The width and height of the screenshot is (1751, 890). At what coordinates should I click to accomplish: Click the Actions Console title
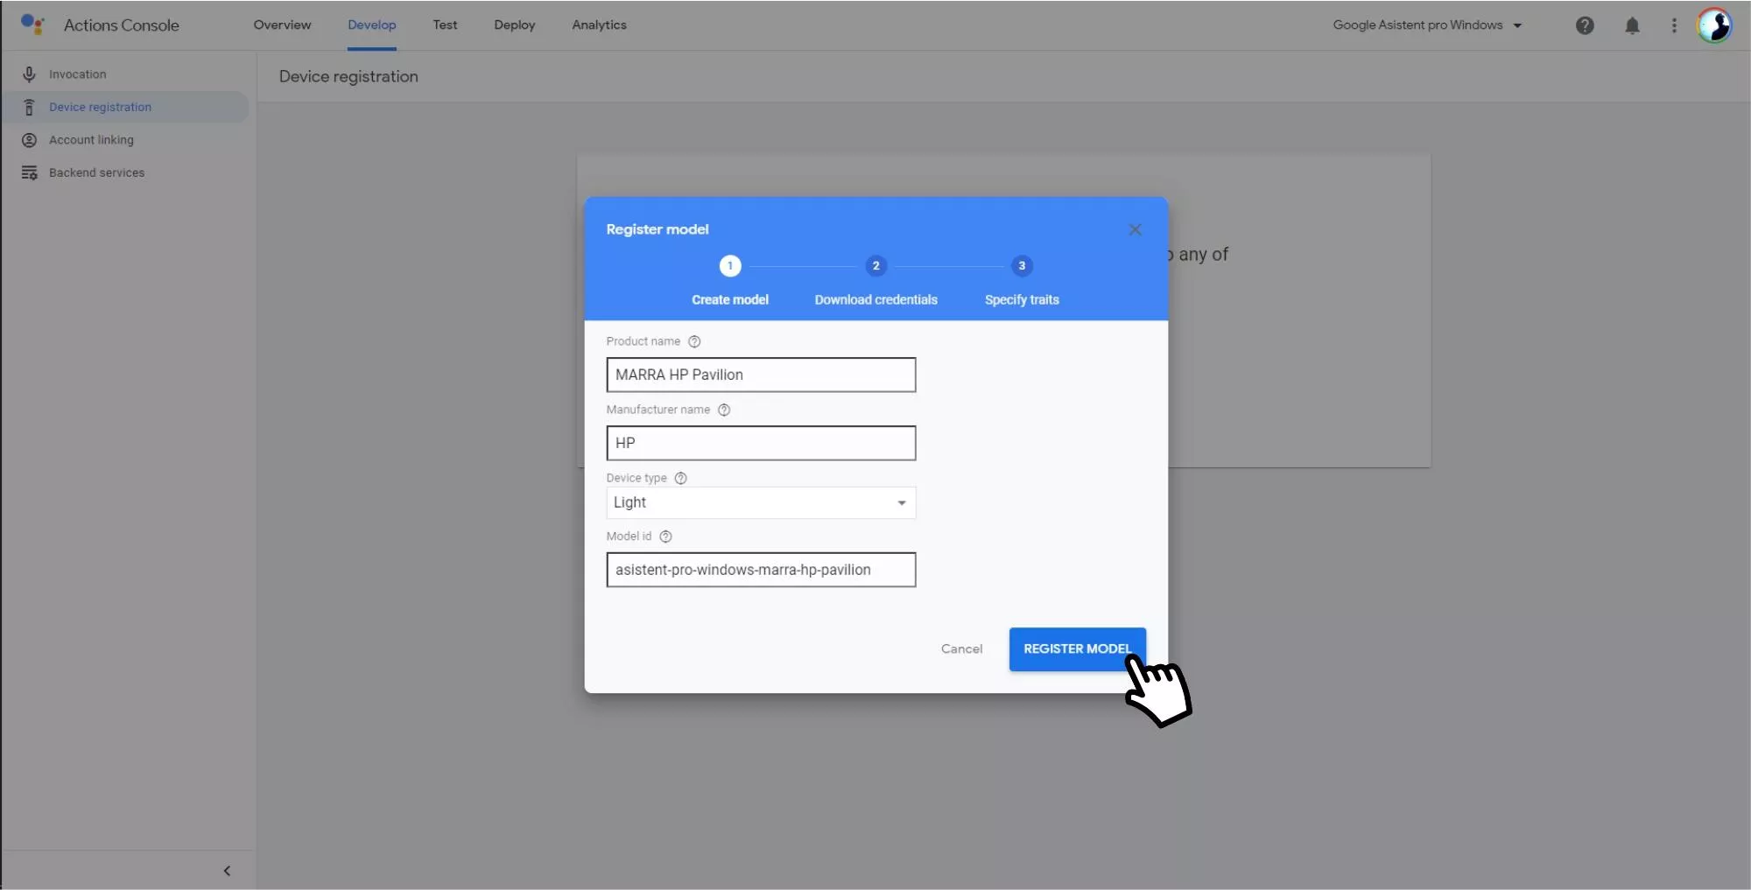[121, 25]
